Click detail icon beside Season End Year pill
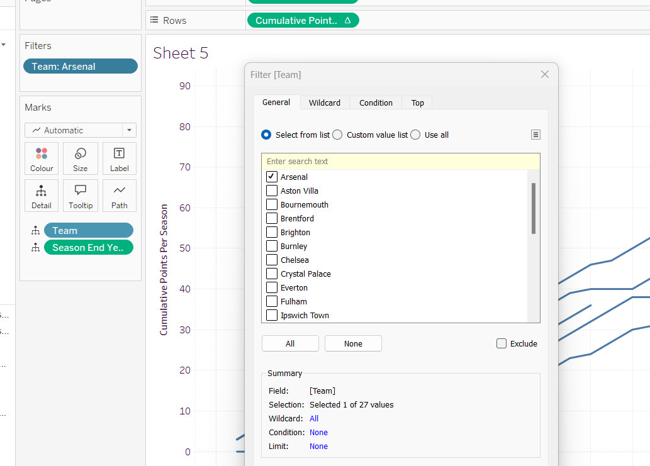650x466 pixels. click(x=36, y=248)
